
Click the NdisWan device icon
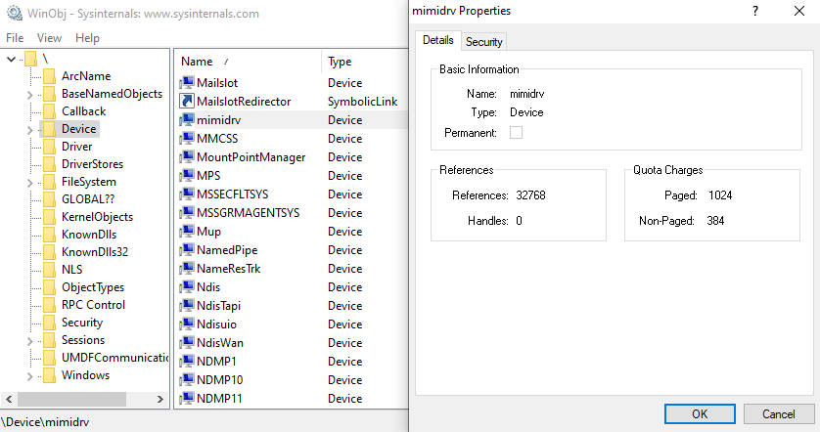(x=187, y=343)
